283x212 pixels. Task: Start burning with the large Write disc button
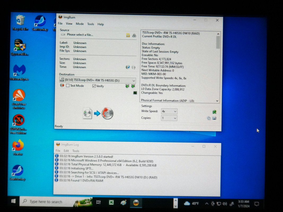tap(107, 114)
